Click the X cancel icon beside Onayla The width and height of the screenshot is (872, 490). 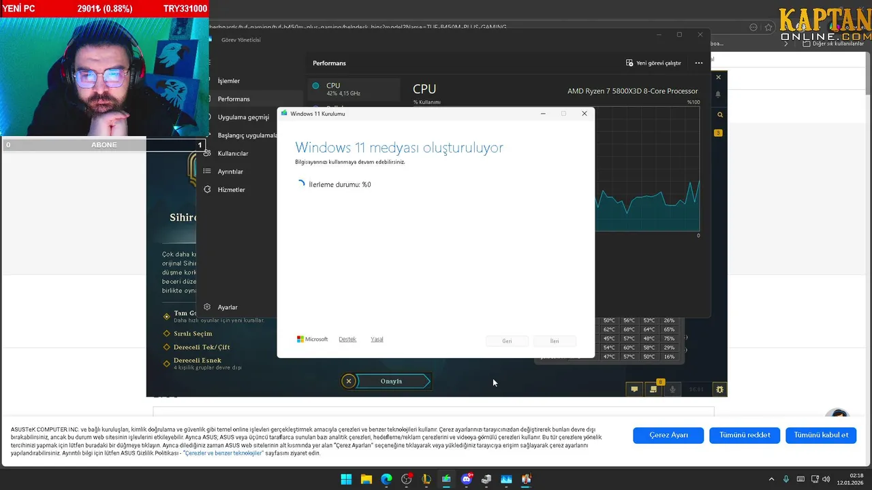[349, 381]
